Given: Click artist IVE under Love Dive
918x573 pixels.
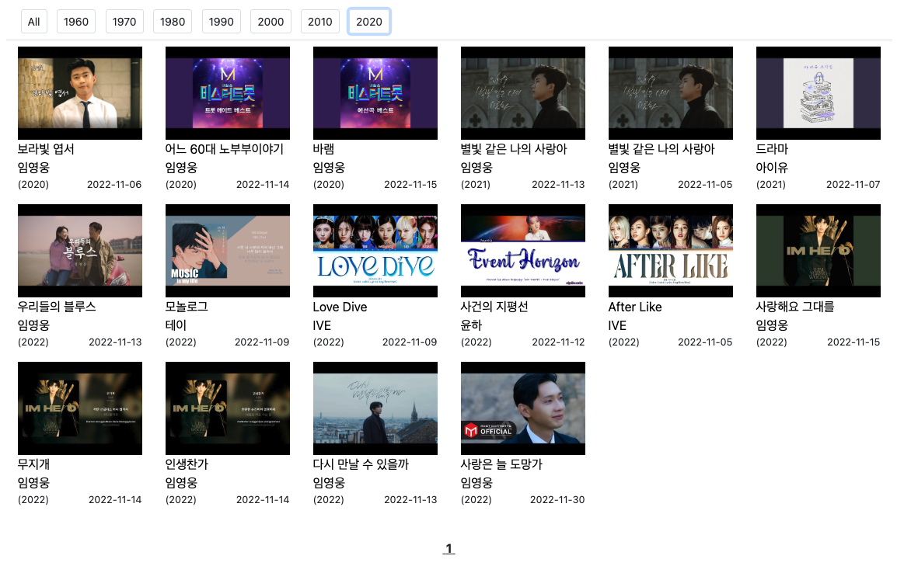Looking at the screenshot, I should pos(322,325).
